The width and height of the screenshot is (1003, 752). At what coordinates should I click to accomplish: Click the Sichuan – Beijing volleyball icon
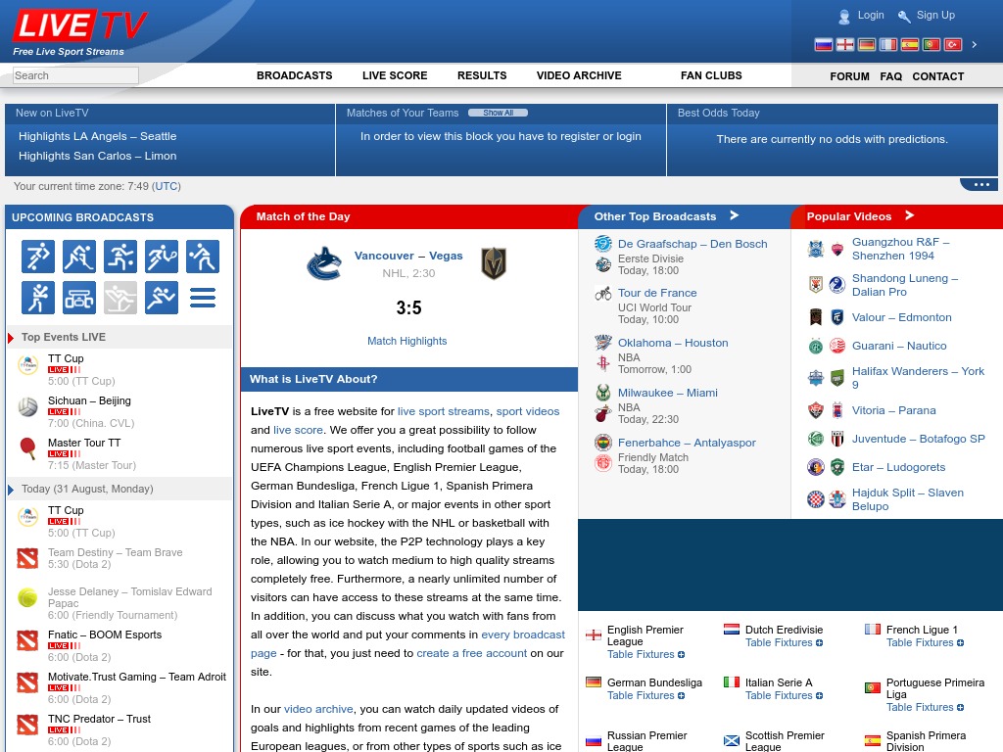pos(27,406)
